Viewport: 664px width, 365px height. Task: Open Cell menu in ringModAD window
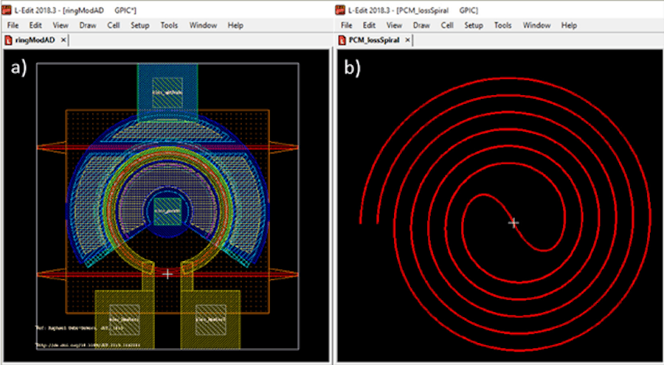113,25
